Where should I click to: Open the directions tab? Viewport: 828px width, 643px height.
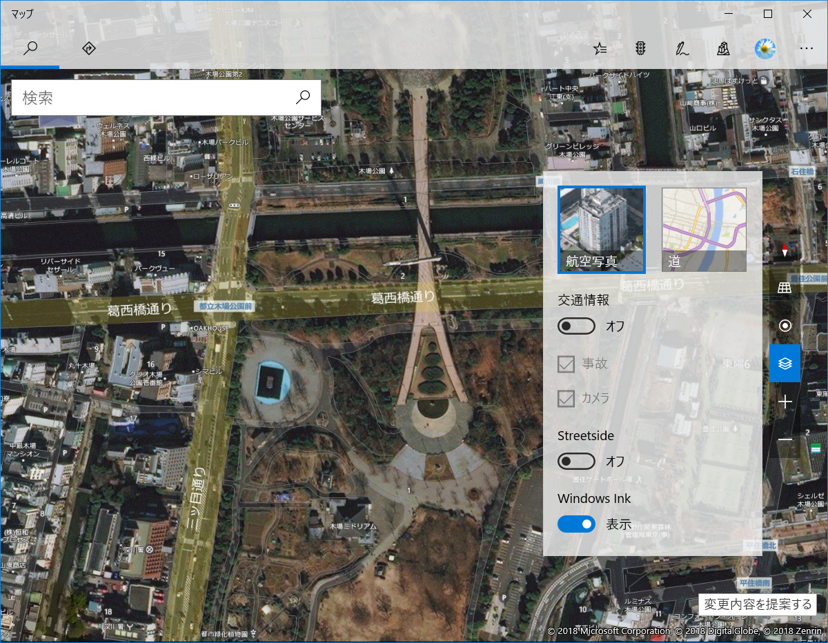point(88,48)
